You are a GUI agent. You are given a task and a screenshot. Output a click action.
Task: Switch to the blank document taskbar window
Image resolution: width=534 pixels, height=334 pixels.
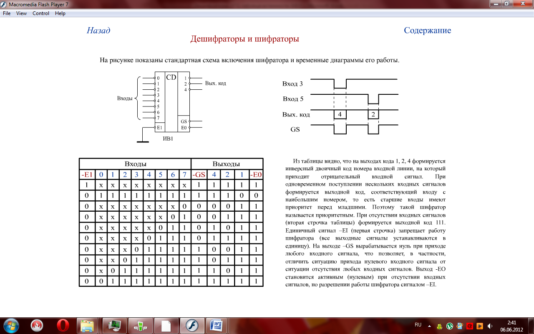166,325
